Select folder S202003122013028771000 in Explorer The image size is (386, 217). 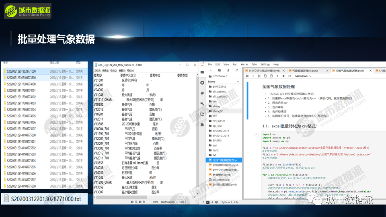pyautogui.click(x=44, y=72)
